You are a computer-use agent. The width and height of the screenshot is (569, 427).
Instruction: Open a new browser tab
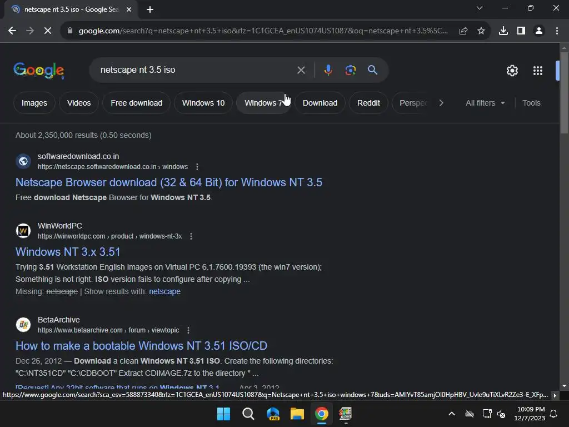pos(150,9)
